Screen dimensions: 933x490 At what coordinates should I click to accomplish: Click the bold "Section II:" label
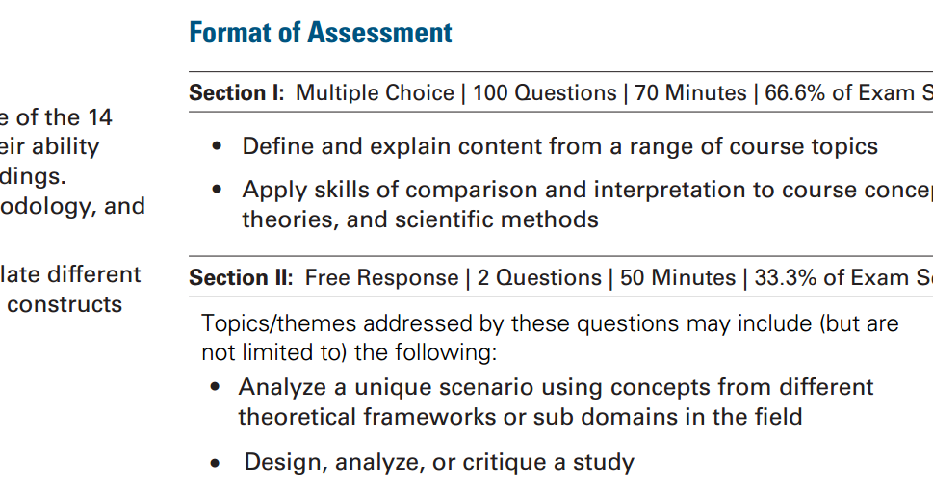241,278
